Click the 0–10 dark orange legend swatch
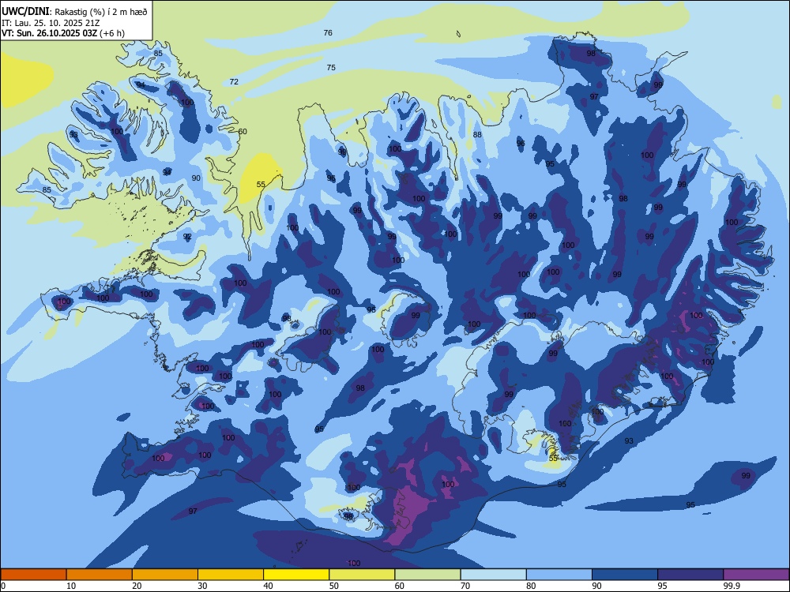Screen dimensions: 790x592 [x=33, y=575]
